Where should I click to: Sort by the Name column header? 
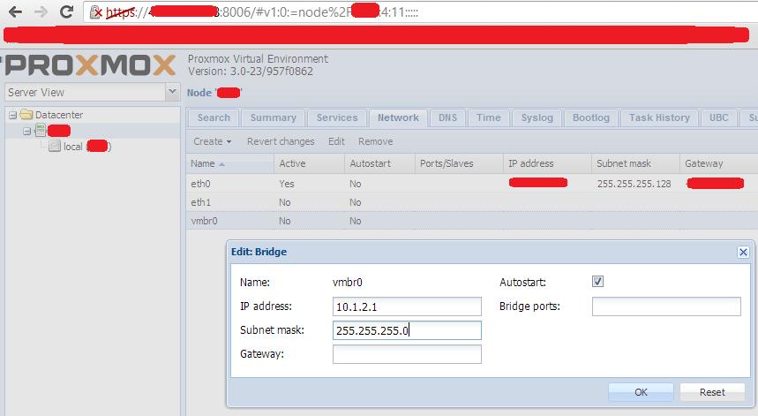(230, 163)
